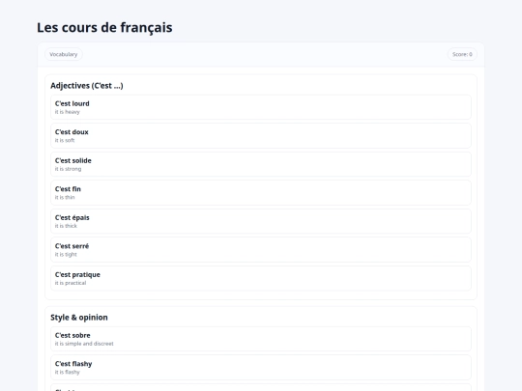Select the "C'est sobre" card

261,339
